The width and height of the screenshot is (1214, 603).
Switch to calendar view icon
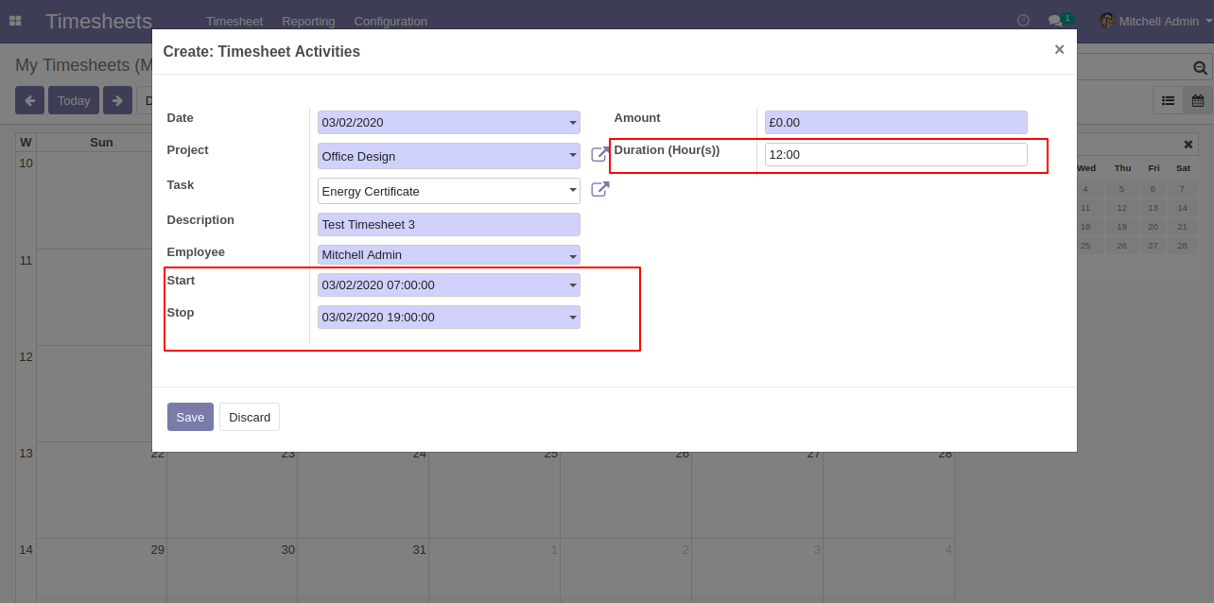click(1198, 100)
